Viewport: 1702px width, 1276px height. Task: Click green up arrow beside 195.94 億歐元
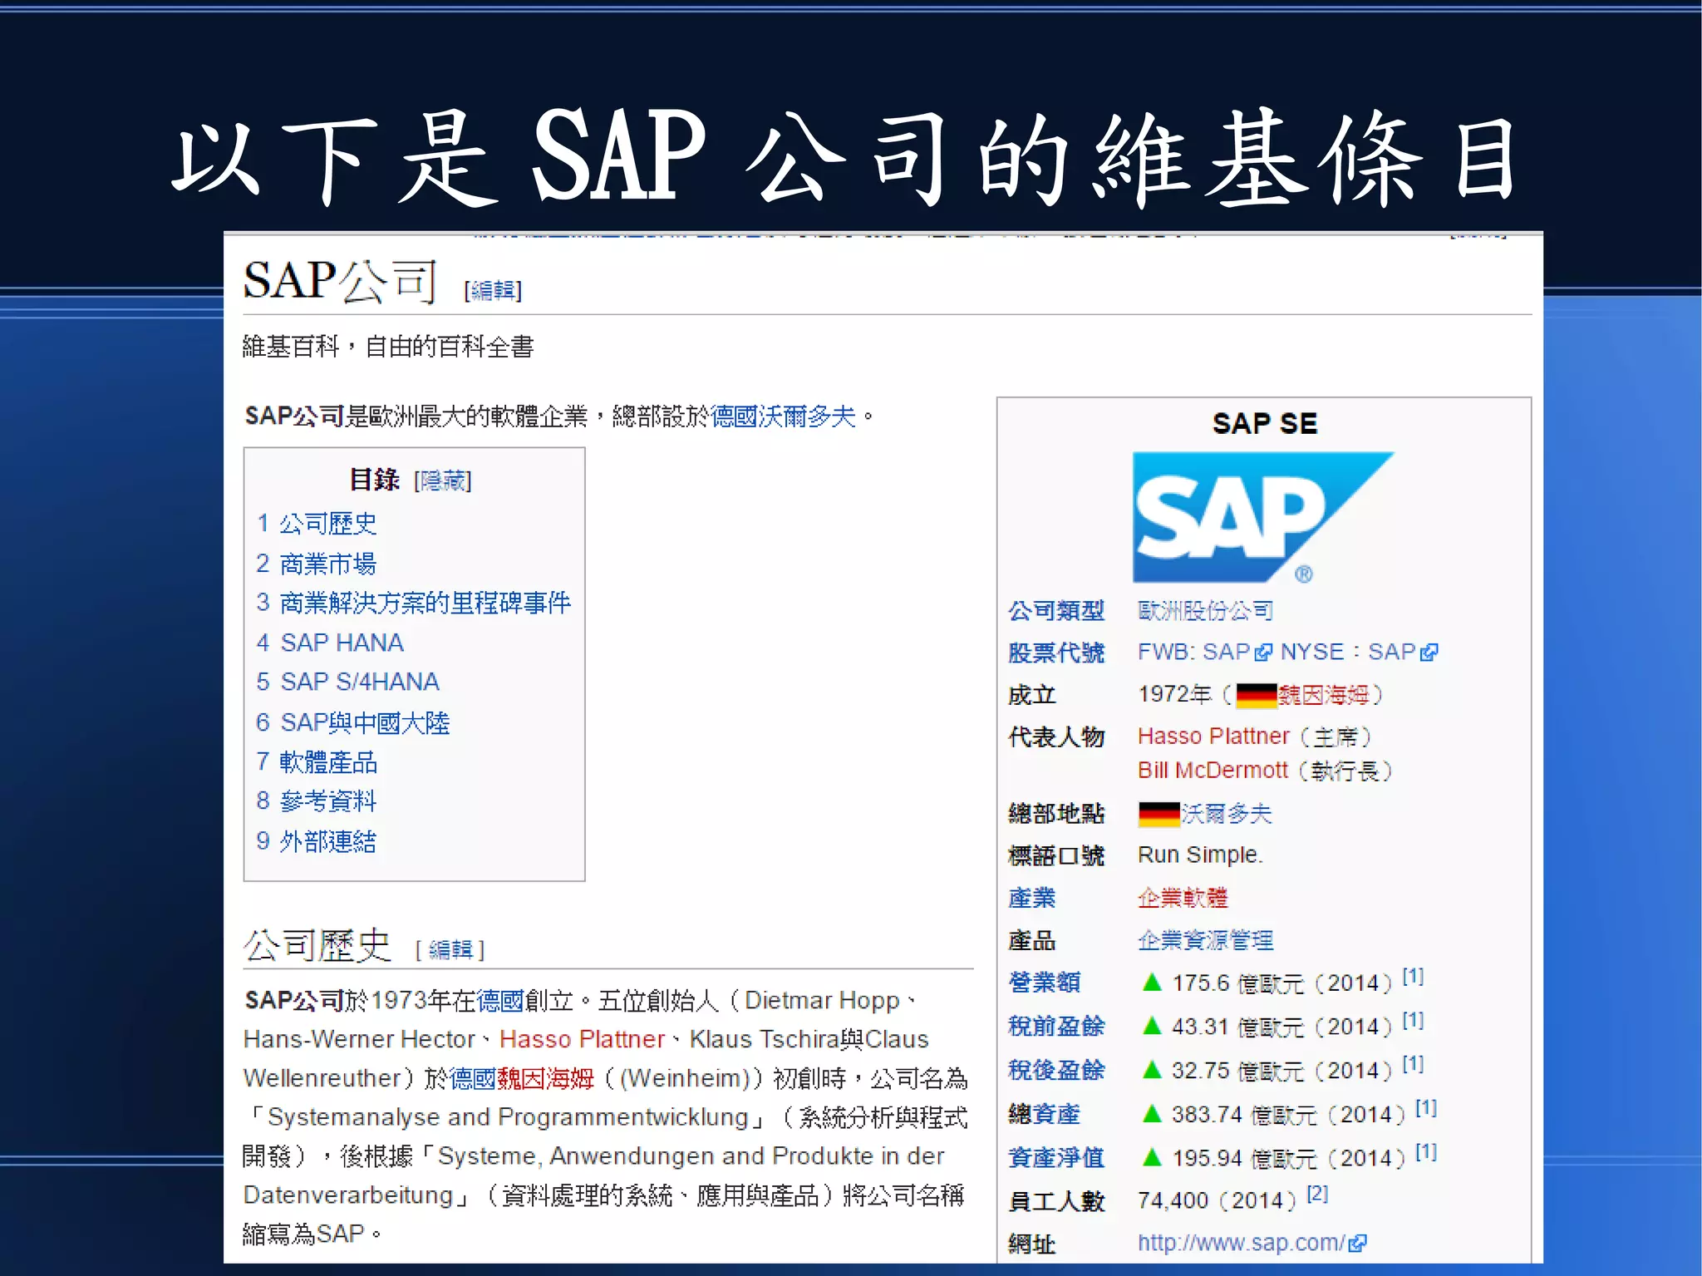pos(1152,1157)
